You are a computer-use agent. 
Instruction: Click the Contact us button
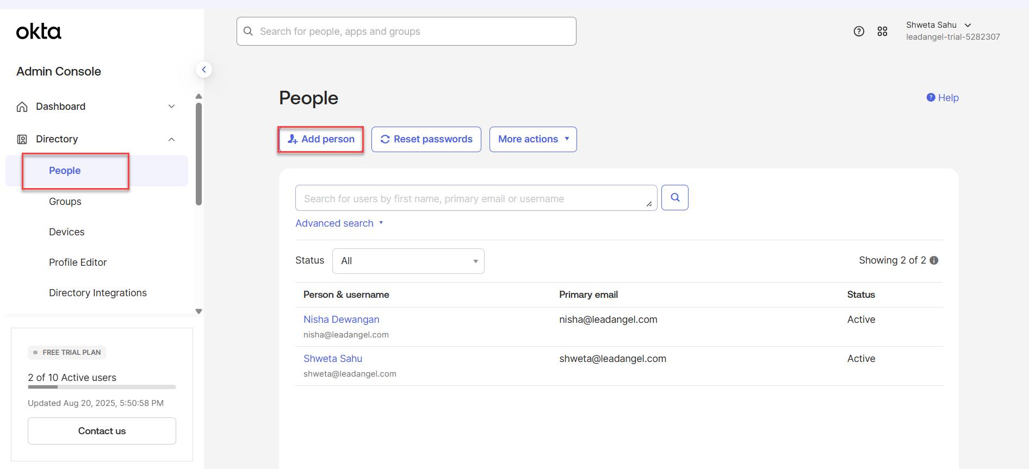pos(102,431)
